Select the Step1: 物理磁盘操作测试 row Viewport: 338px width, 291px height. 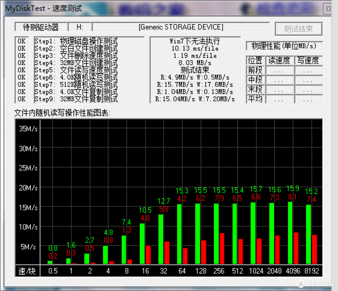click(76, 41)
